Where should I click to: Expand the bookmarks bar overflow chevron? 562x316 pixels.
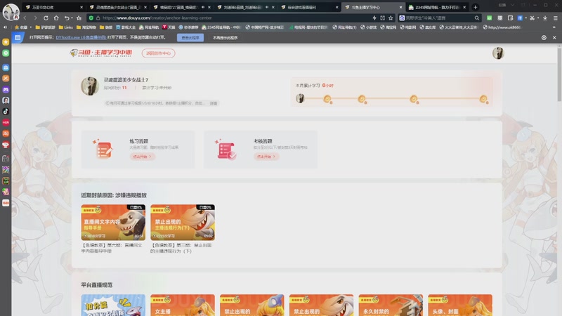pyautogui.click(x=554, y=27)
